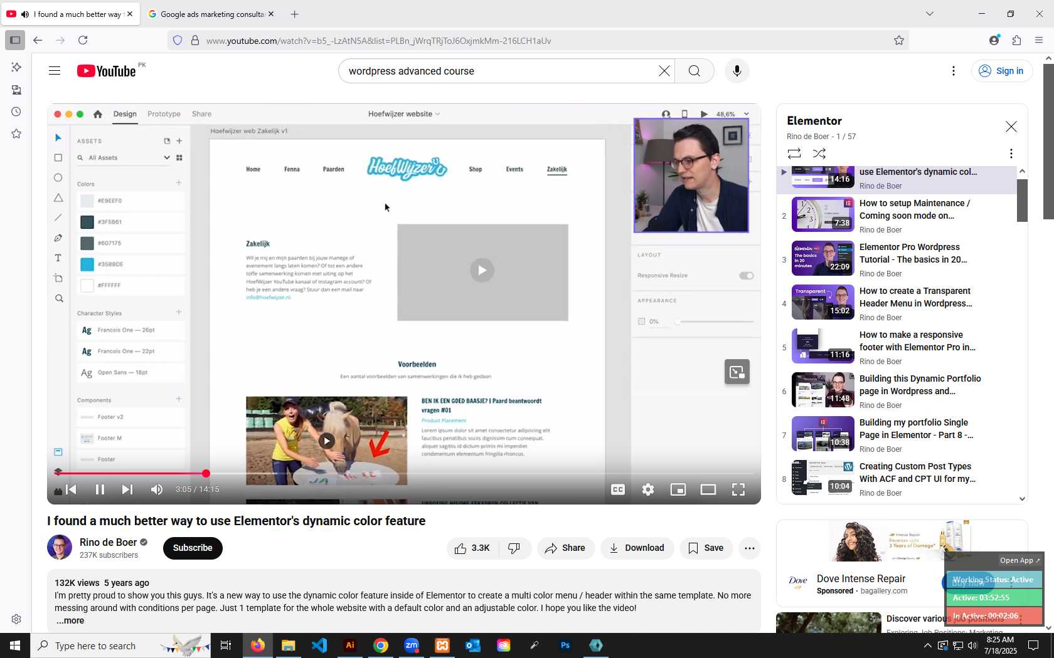Seek on the red video progress bar
This screenshot has height=658, width=1054.
(404, 473)
